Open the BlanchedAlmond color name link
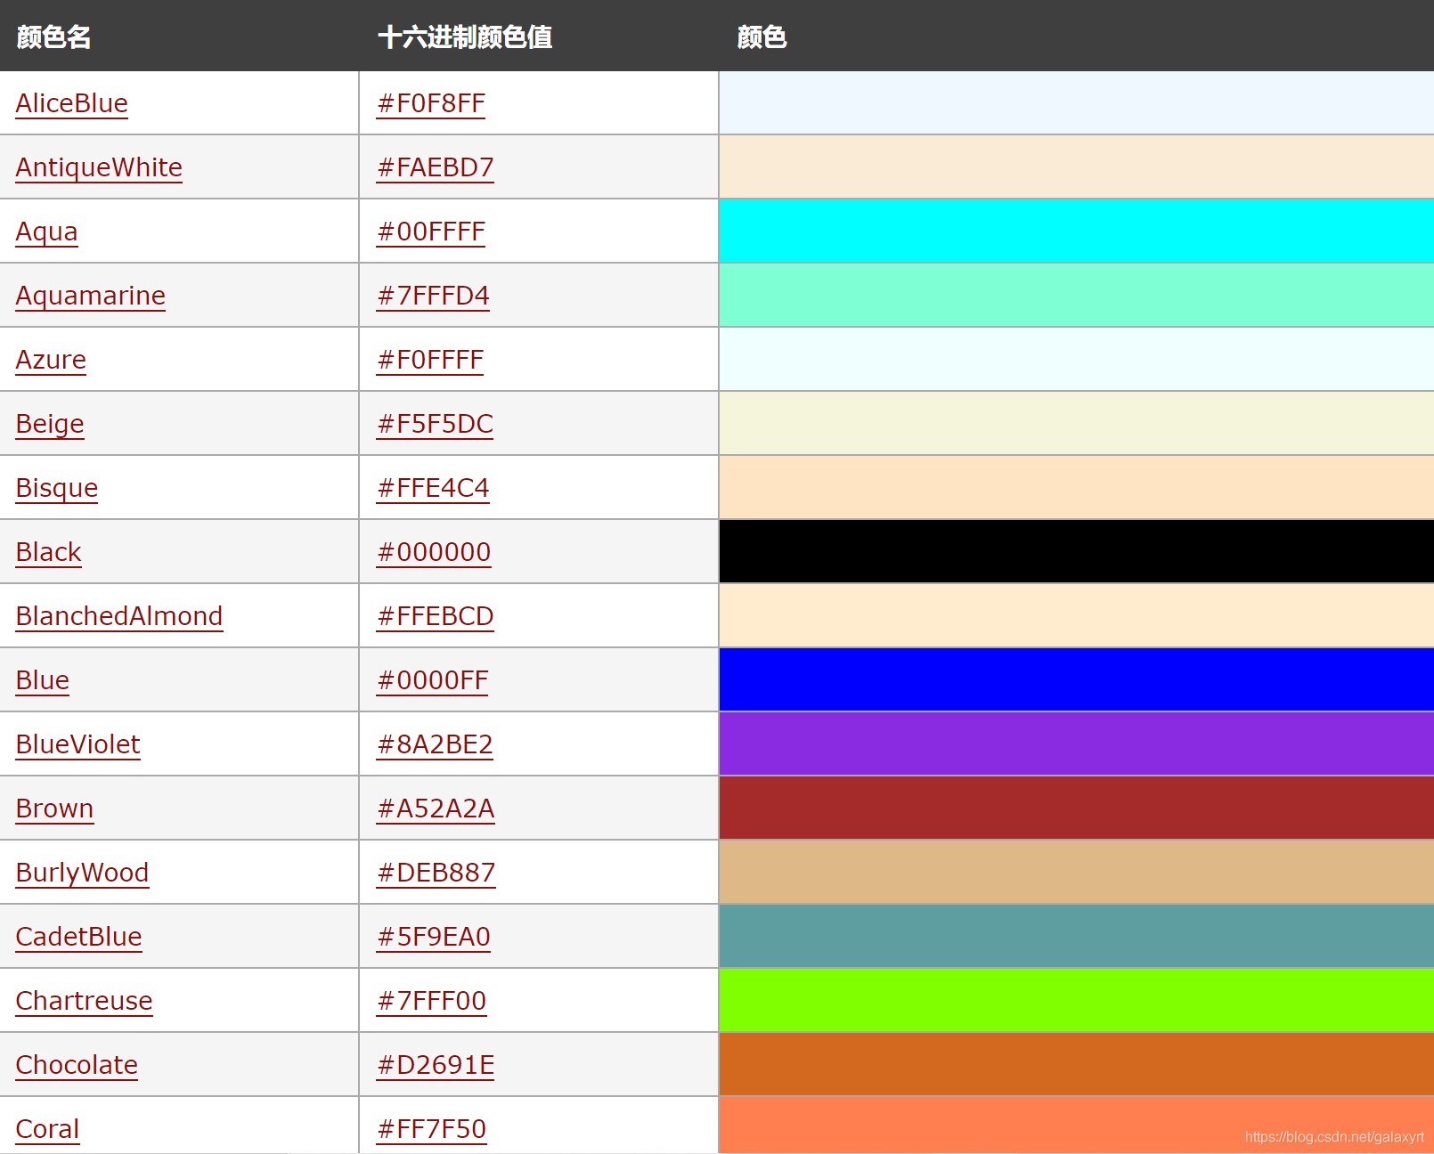Screen dimensions: 1434x1154 click(119, 616)
